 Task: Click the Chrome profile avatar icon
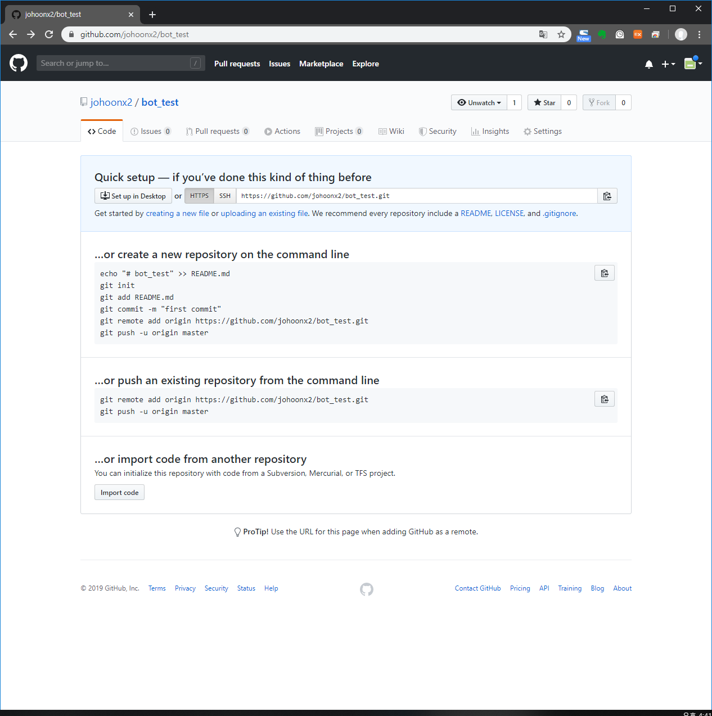coord(681,34)
